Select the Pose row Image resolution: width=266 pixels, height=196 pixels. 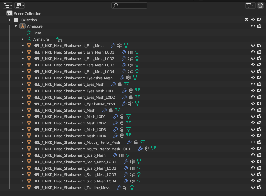pyautogui.click(x=37, y=33)
